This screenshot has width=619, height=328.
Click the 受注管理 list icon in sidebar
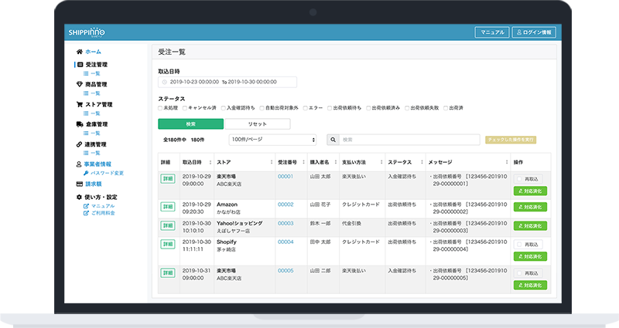tap(80, 65)
